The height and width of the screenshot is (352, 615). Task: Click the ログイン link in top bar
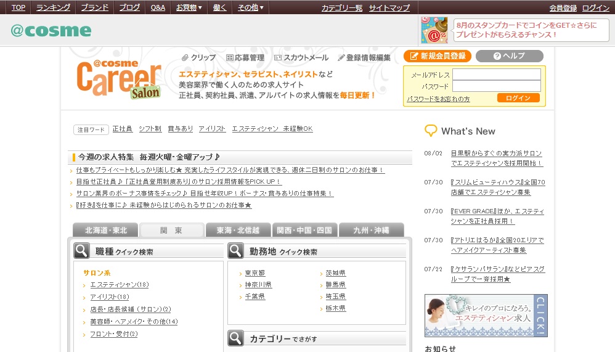point(595,8)
